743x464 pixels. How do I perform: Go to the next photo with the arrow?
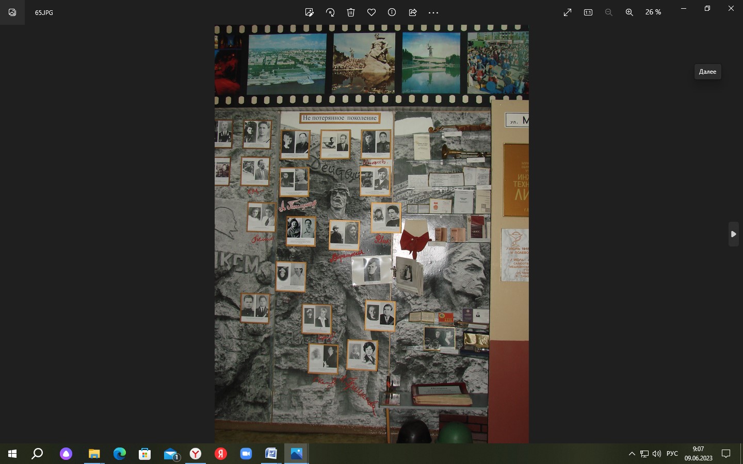(733, 234)
